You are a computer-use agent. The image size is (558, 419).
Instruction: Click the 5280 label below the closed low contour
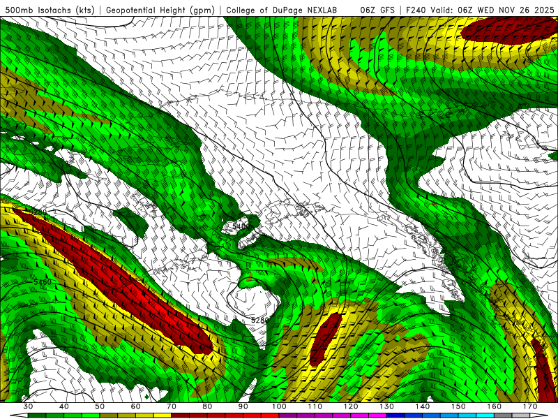coord(259,320)
